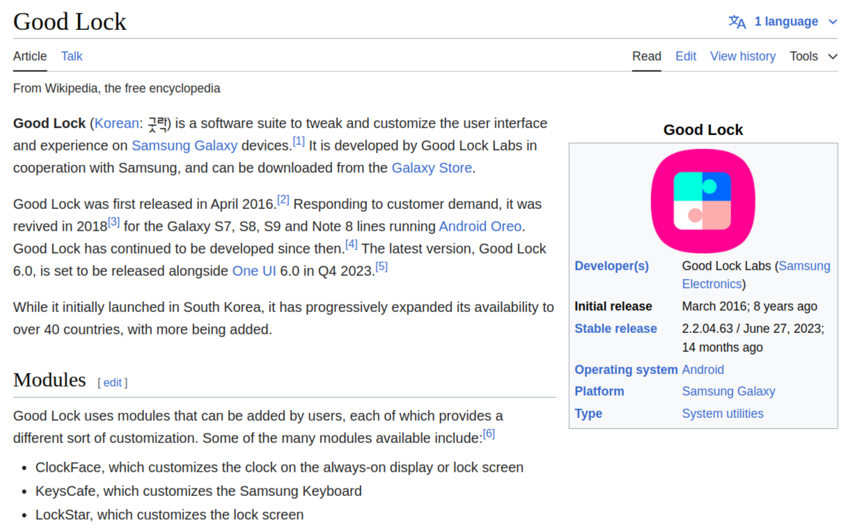Open the Stable release infobox label link
This screenshot has height=528, width=862.
point(616,329)
